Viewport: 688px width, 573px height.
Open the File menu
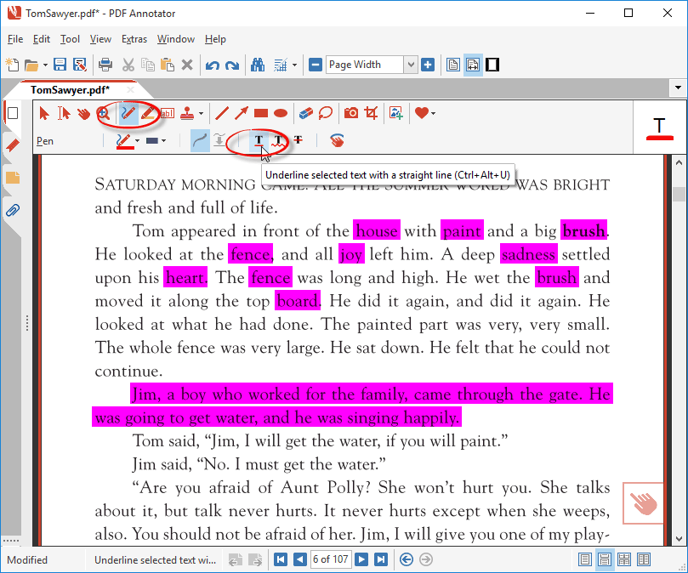point(15,39)
